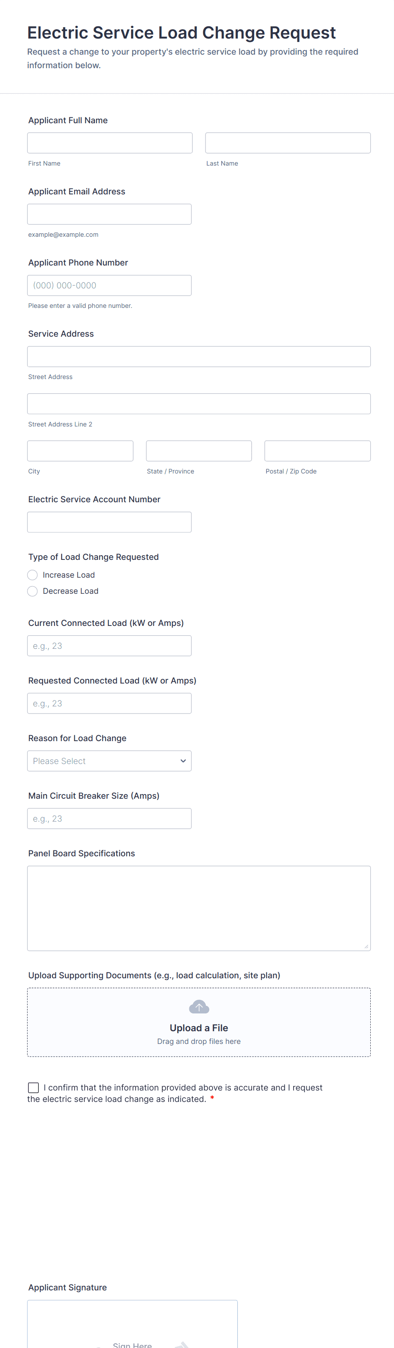394x1348 pixels.
Task: Focus the Current Connected Load field
Action: coord(109,646)
